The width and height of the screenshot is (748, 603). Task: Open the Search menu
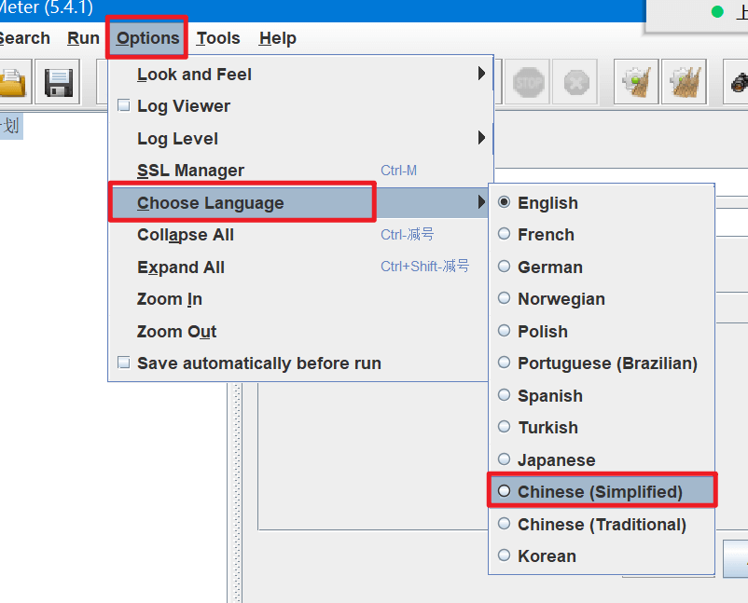pyautogui.click(x=24, y=38)
